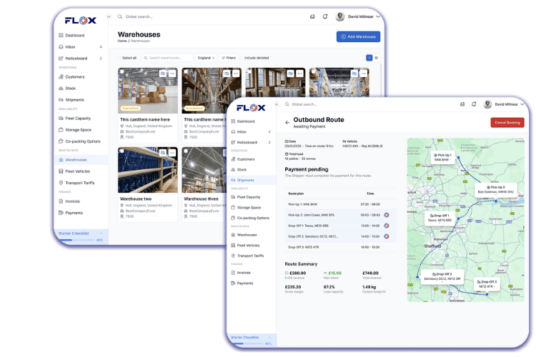The width and height of the screenshot is (536, 357).
Task: Focus the Search warehouses field
Action: 167,58
